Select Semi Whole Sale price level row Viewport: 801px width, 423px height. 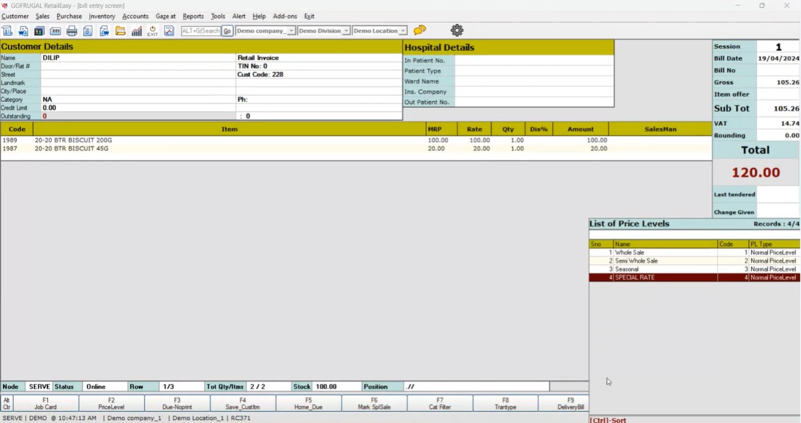point(694,261)
